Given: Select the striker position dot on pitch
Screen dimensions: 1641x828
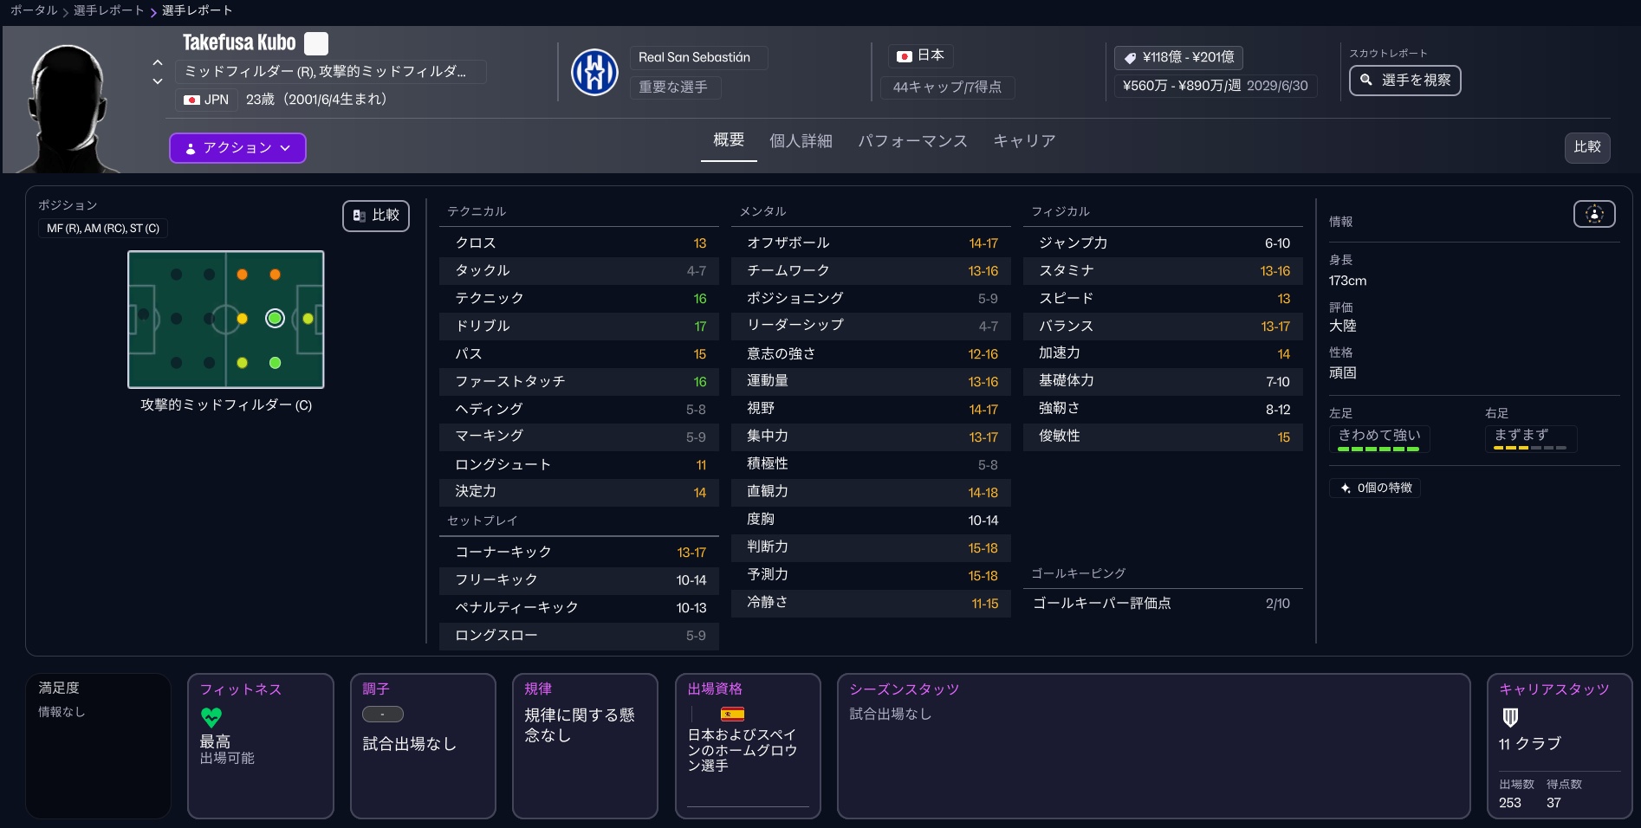Looking at the screenshot, I should pyautogui.click(x=308, y=319).
